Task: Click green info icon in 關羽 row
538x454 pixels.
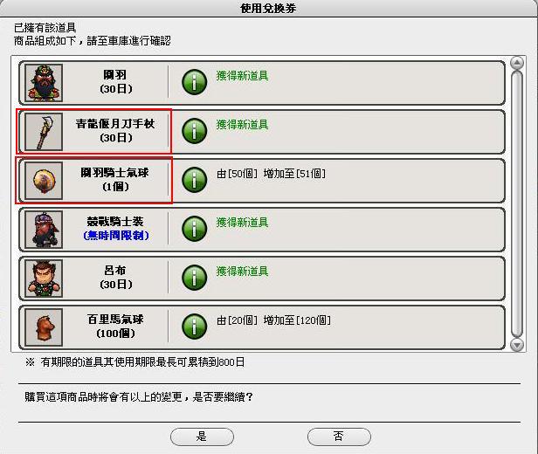Action: point(194,82)
